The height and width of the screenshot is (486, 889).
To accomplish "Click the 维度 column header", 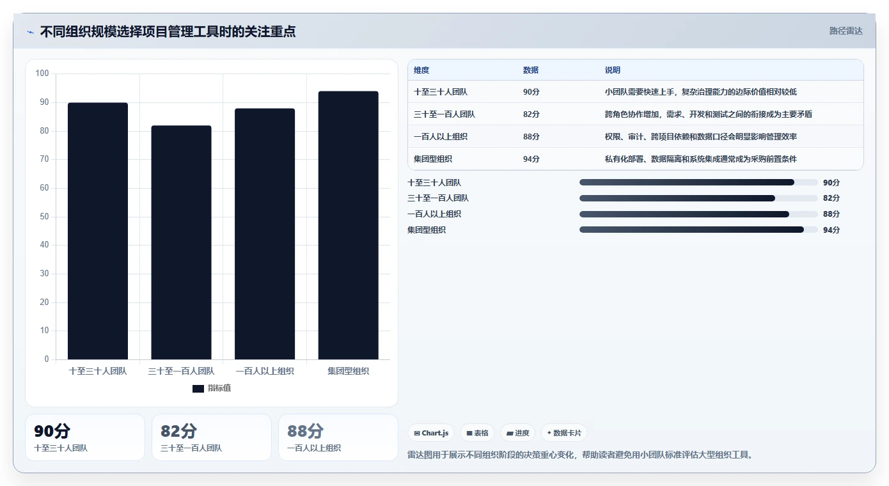I will coord(421,70).
